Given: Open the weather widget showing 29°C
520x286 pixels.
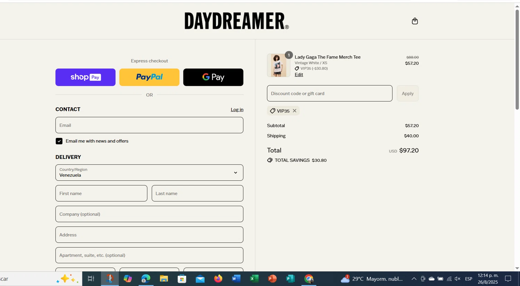Looking at the screenshot, I should (x=372, y=279).
